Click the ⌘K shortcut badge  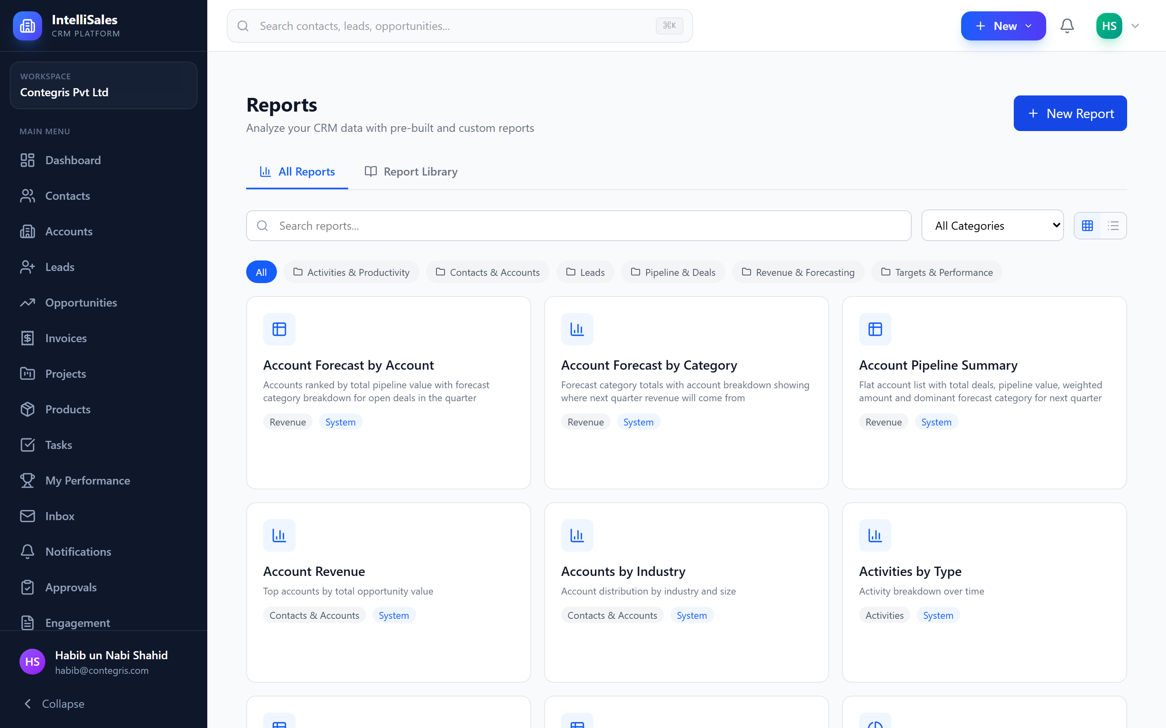[669, 25]
